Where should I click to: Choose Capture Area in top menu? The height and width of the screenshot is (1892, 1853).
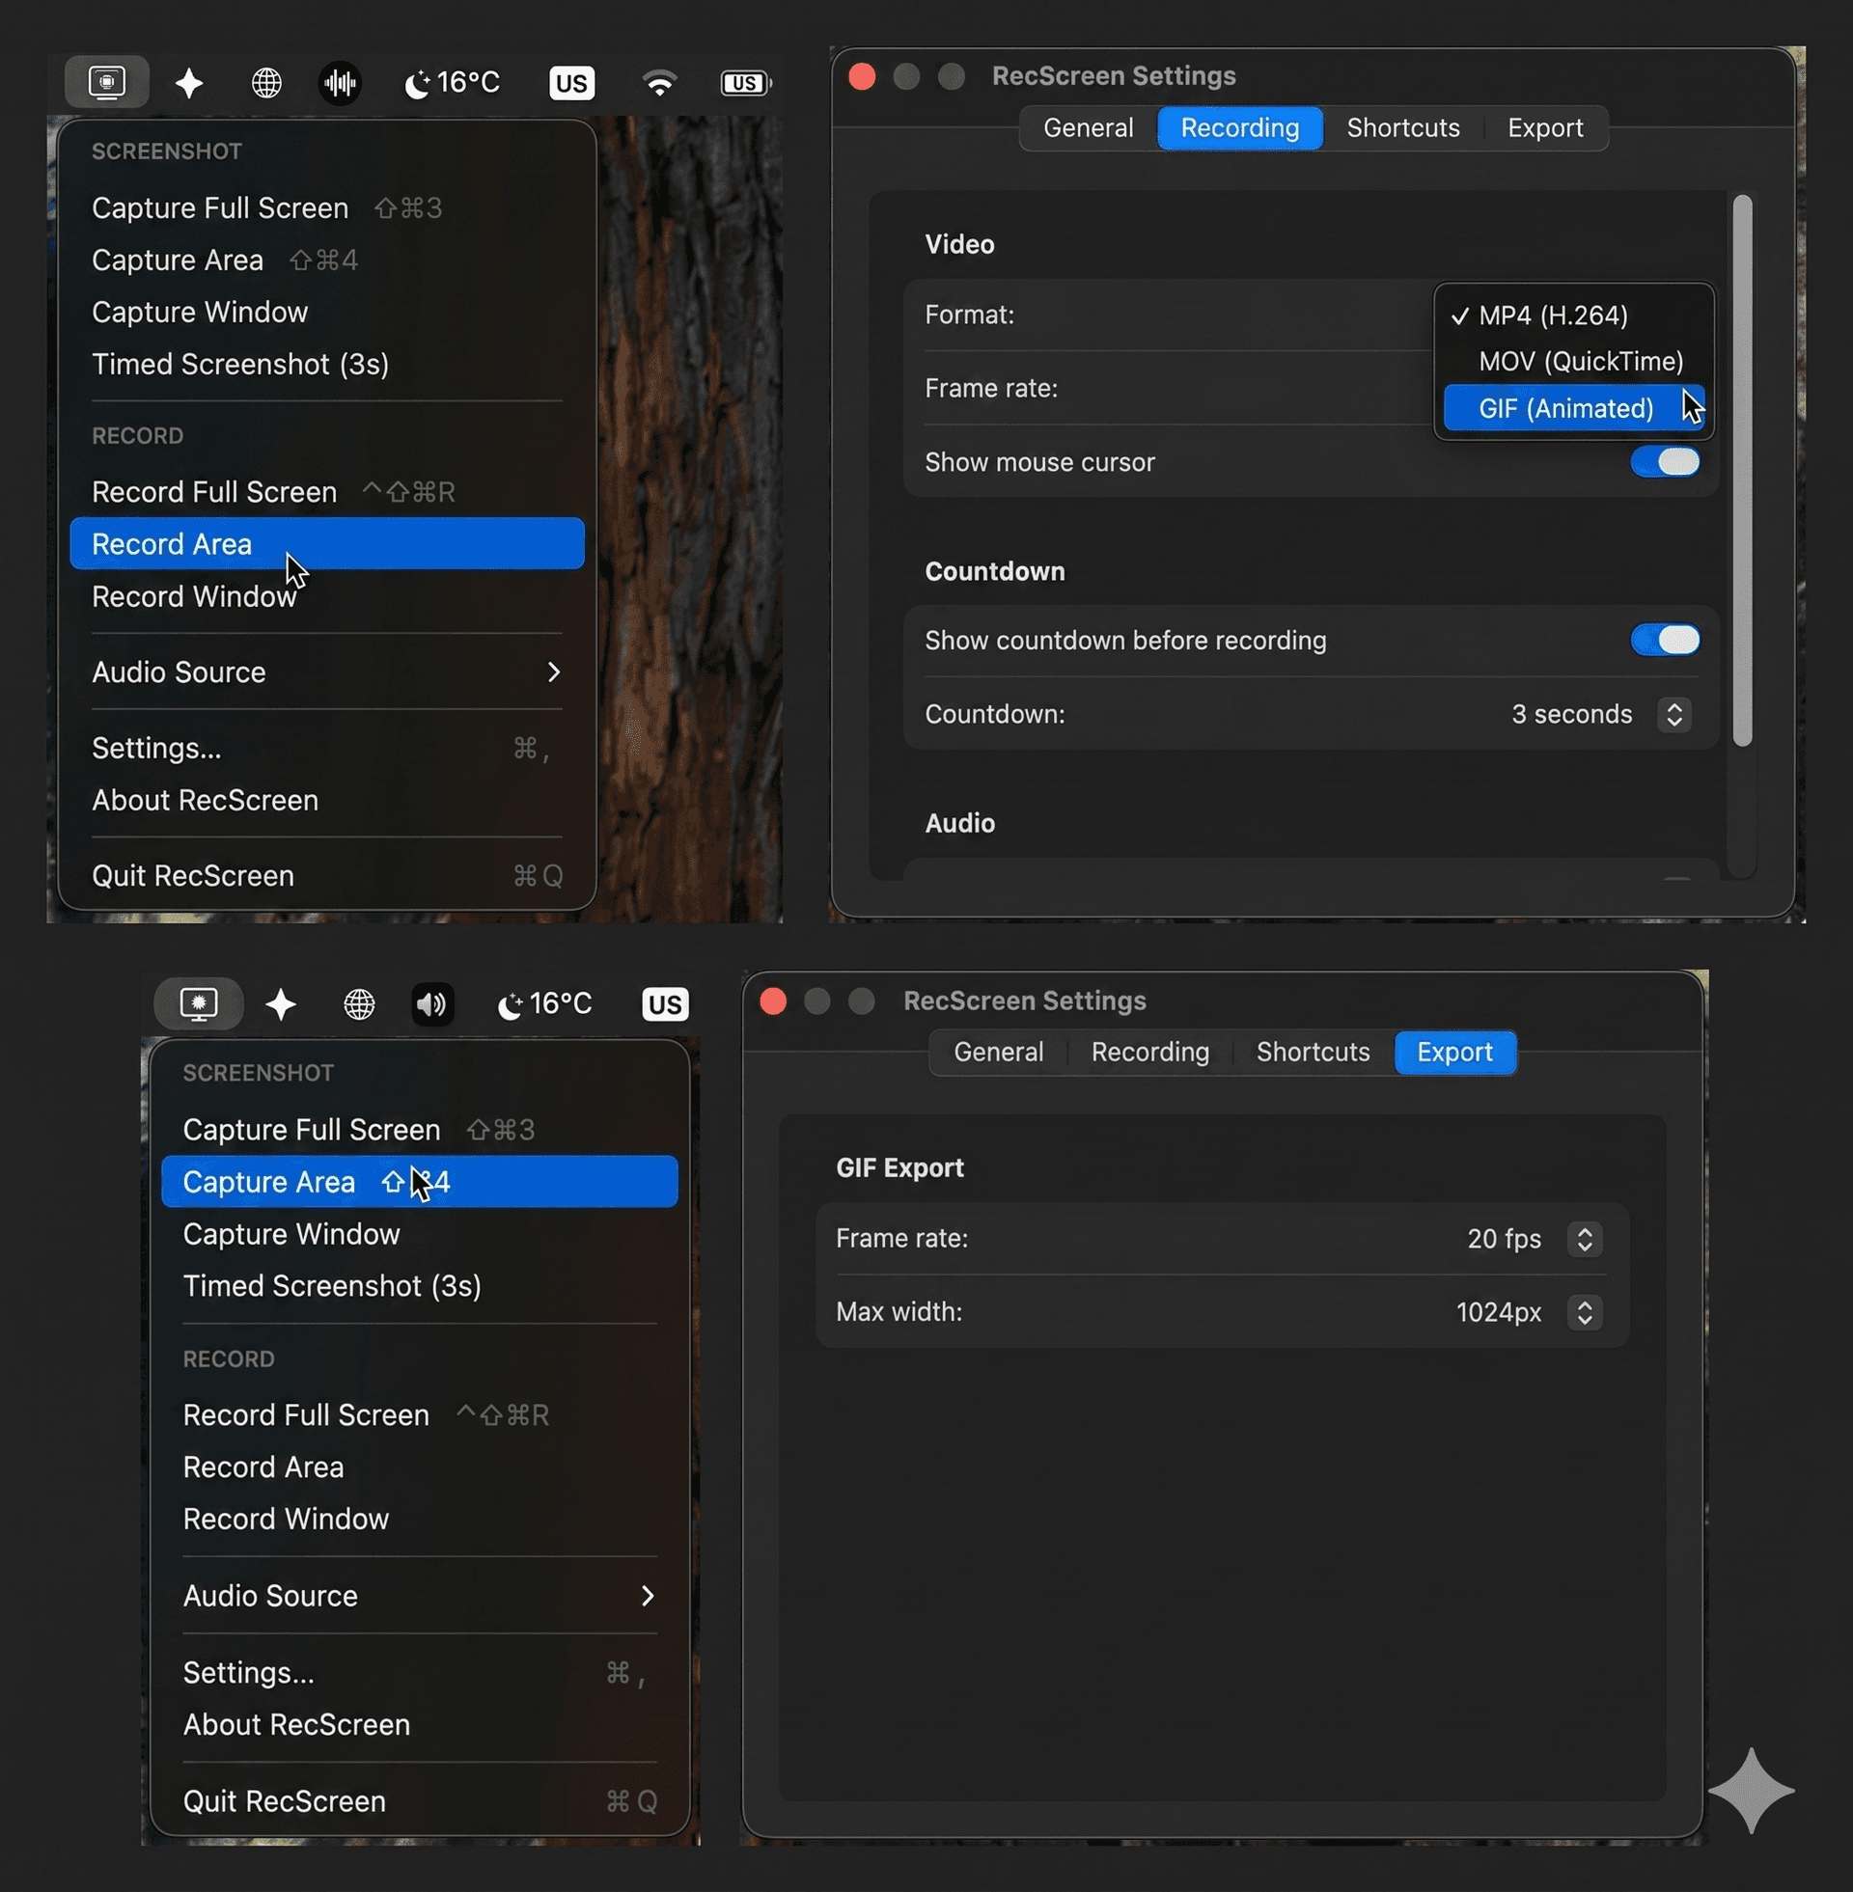point(327,260)
